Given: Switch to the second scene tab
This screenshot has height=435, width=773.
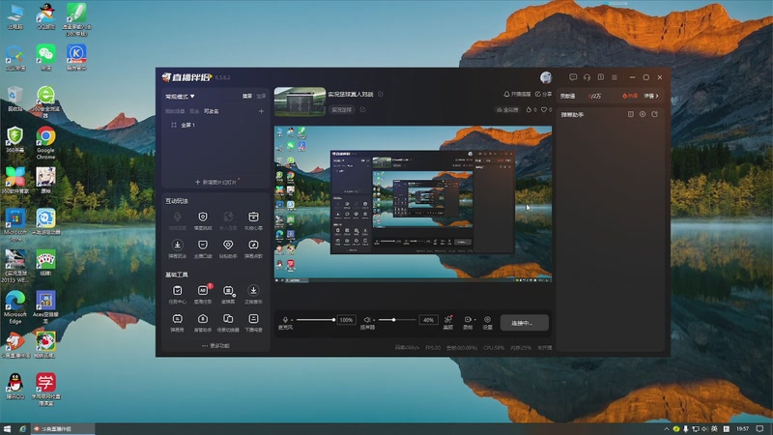Looking at the screenshot, I should tap(194, 111).
